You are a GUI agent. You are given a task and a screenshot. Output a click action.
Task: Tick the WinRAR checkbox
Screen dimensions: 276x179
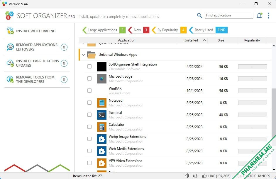click(x=89, y=91)
